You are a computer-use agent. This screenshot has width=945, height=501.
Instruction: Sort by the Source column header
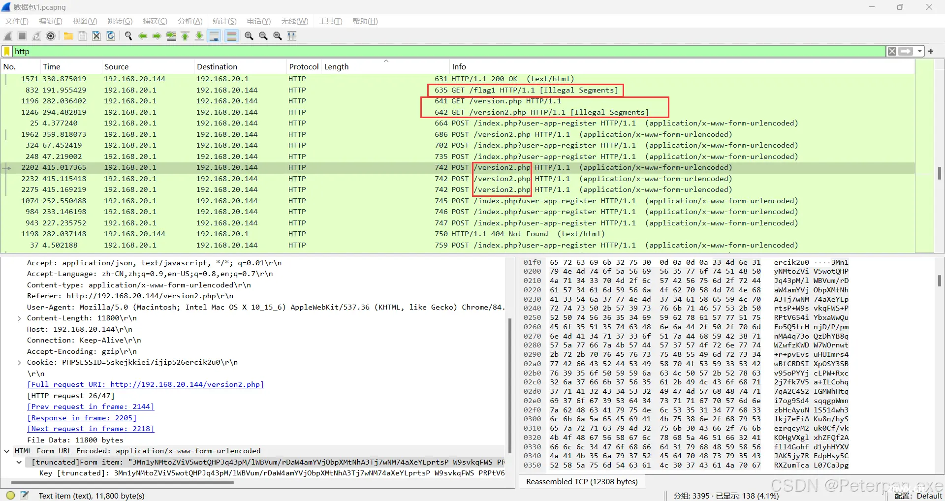click(x=148, y=67)
